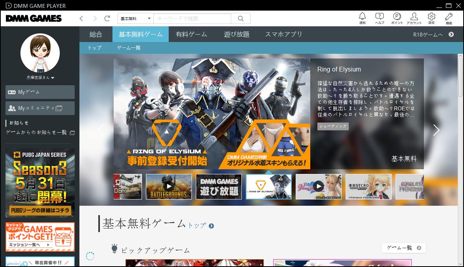464x267 pixels.
Task: Show the previous carousel banner
Action: tap(101, 130)
